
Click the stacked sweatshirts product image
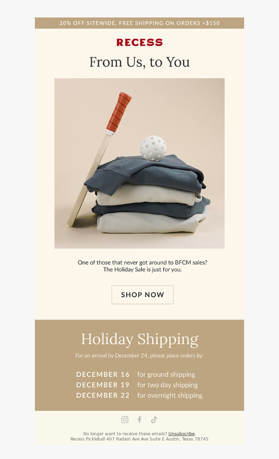click(x=139, y=163)
